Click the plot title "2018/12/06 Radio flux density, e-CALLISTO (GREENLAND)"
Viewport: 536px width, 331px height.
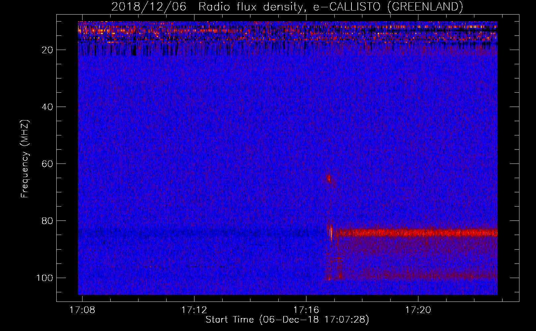(x=287, y=7)
